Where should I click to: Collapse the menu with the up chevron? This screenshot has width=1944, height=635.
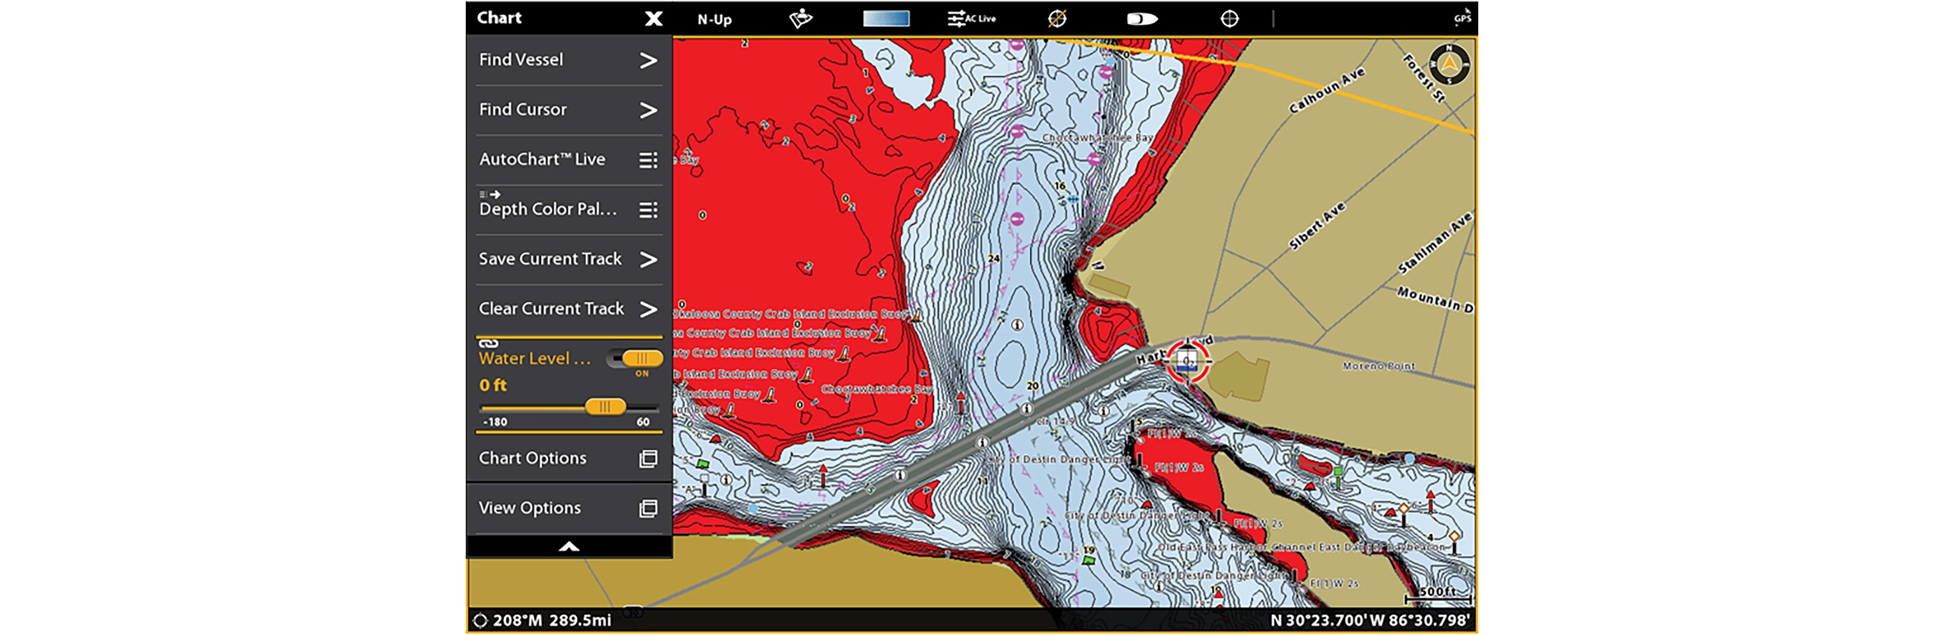coord(569,546)
